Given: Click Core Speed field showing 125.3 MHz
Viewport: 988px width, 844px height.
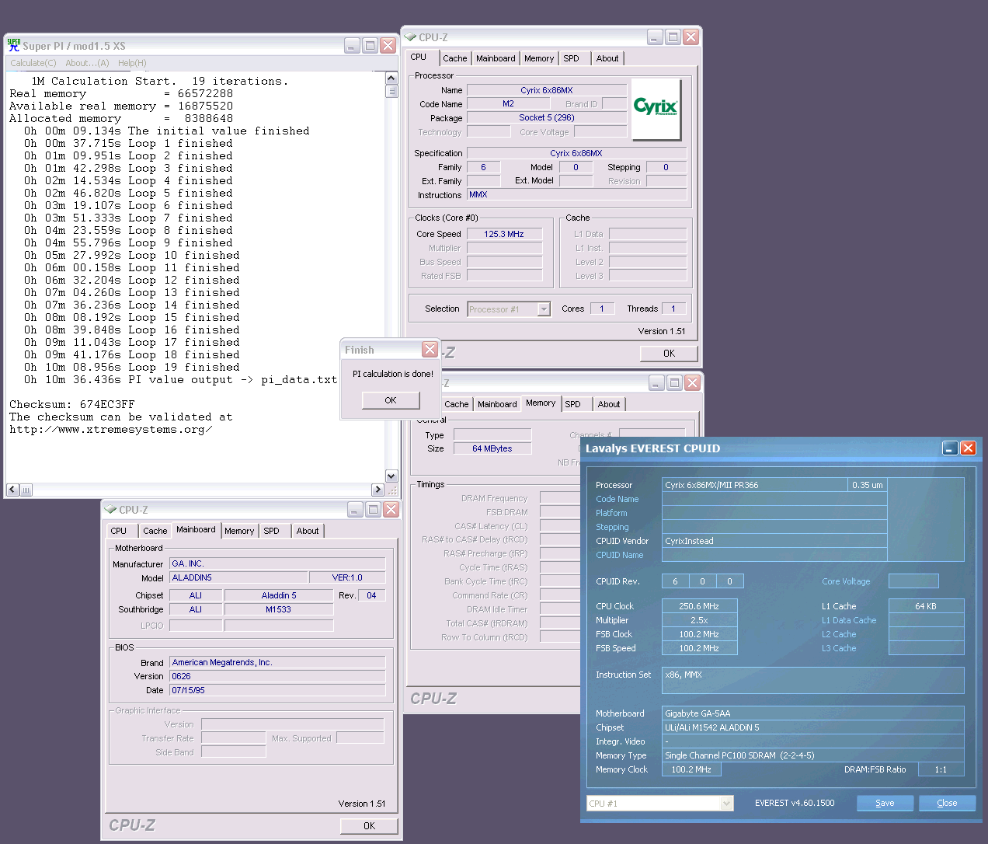Looking at the screenshot, I should (x=504, y=234).
